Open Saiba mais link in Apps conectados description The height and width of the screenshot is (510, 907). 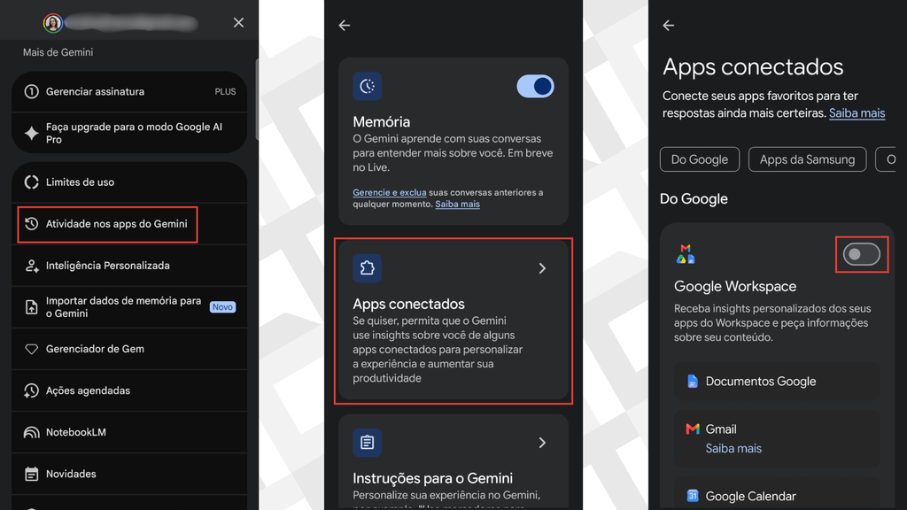click(857, 112)
